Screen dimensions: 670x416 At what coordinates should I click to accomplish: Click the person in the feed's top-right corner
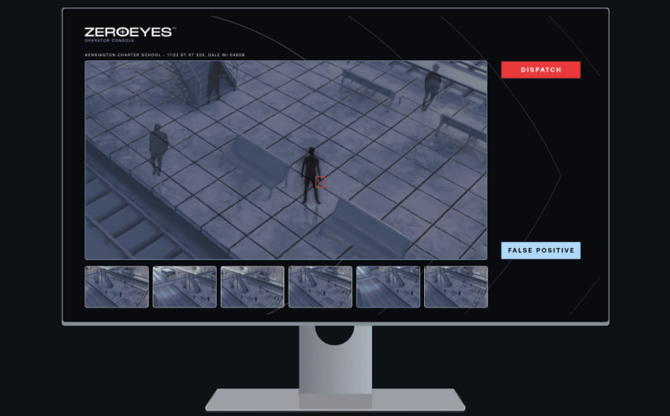tap(431, 86)
